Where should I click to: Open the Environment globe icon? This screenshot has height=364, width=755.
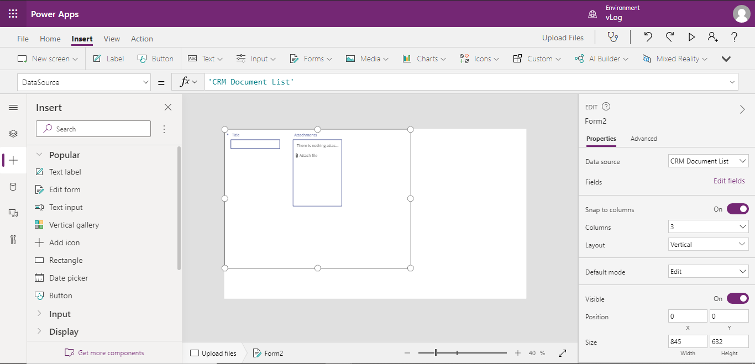pos(593,14)
